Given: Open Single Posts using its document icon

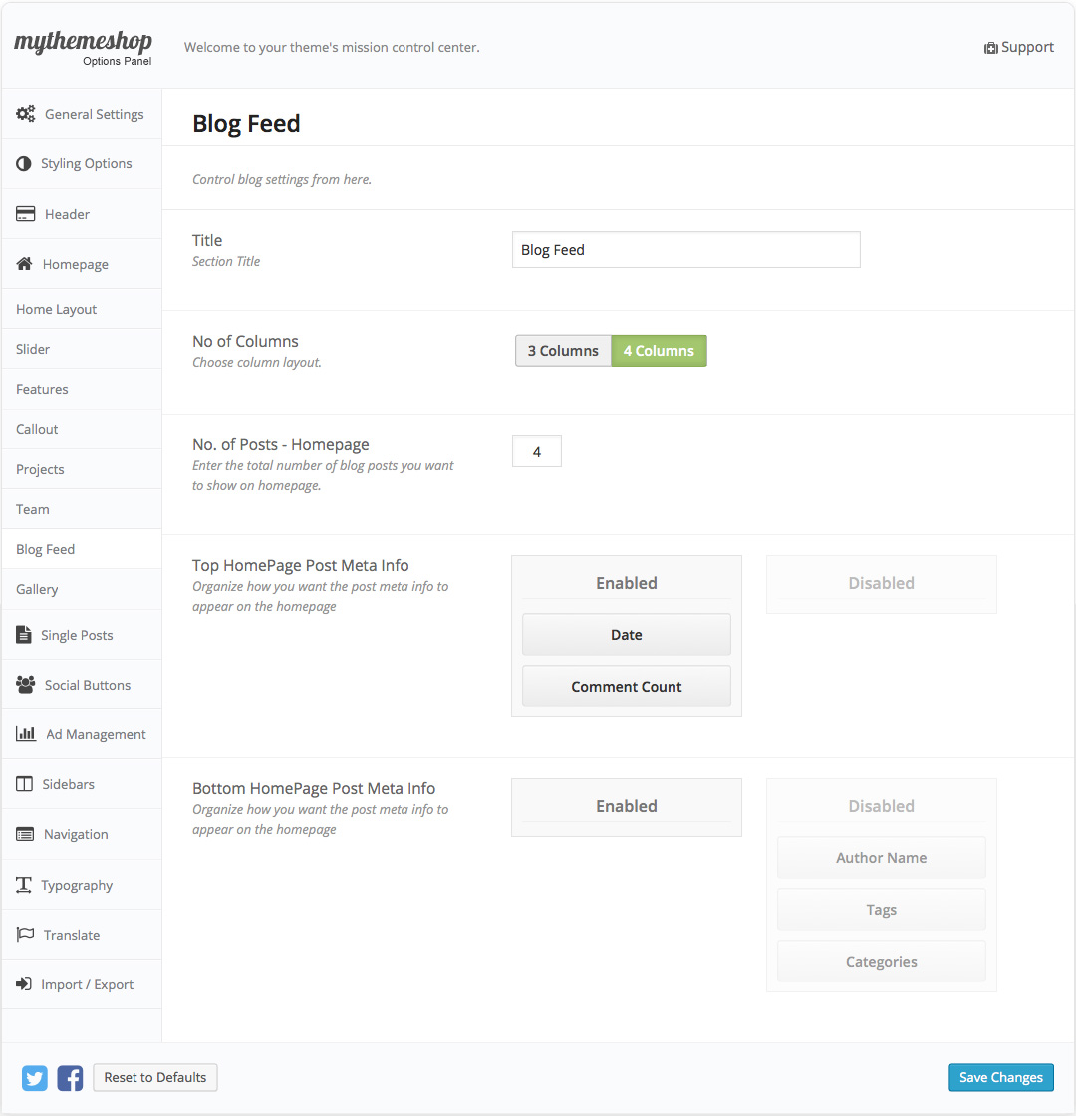Looking at the screenshot, I should (23, 634).
